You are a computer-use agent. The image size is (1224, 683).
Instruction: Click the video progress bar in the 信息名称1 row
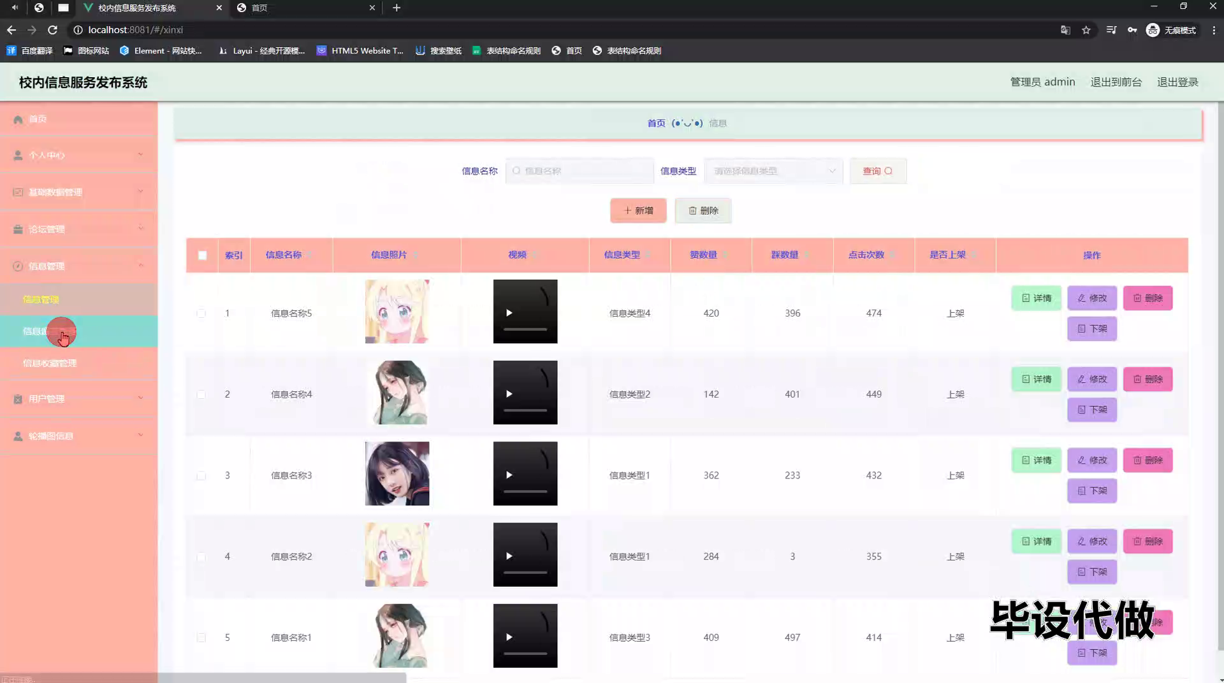(x=525, y=654)
